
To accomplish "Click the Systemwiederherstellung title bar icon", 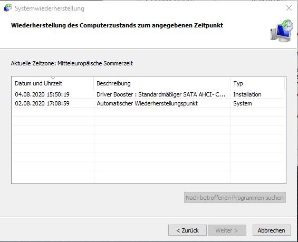I will 8,8.
